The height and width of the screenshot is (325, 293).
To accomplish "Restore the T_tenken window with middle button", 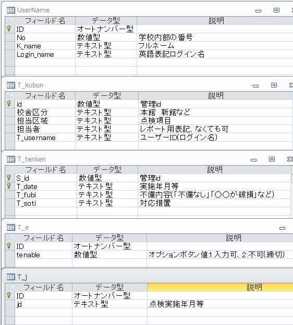I will 272,159.
